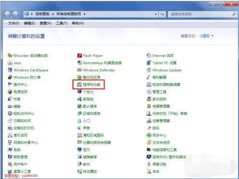Expand the arrow after 控制面板 in address bar
239x179 pixels.
point(53,14)
